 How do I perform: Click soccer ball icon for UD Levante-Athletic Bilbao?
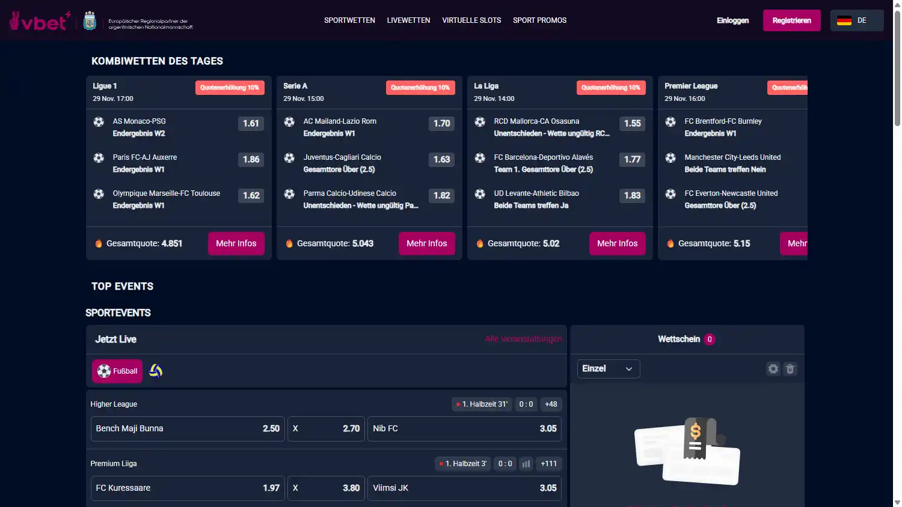point(480,194)
